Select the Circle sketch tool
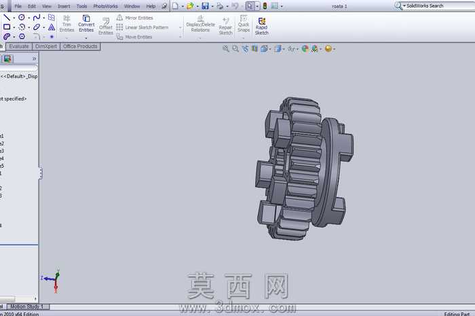The width and height of the screenshot is (475, 316). tap(22, 18)
